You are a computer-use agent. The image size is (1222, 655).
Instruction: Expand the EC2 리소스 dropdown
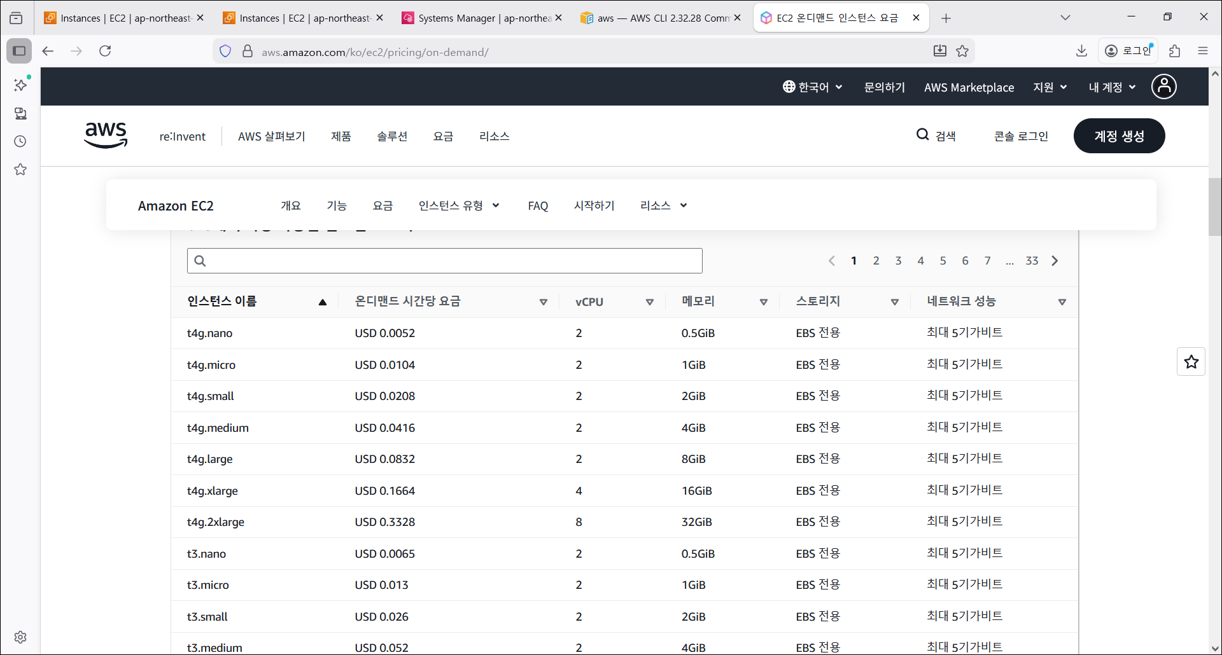(x=664, y=205)
